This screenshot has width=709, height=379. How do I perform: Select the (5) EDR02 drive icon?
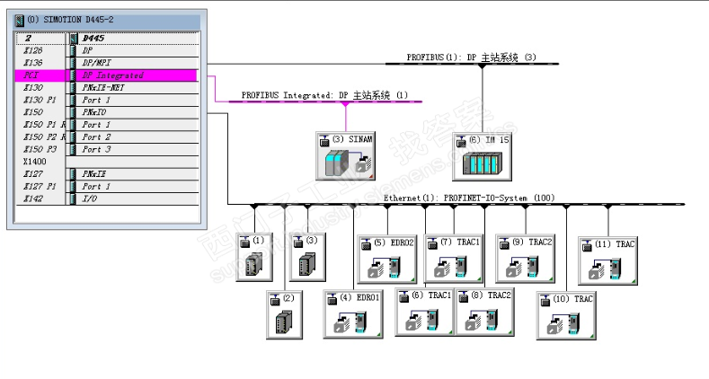click(x=386, y=259)
